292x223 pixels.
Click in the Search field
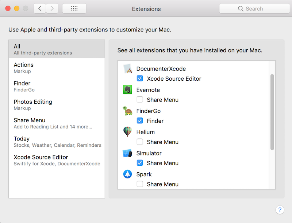254,8
